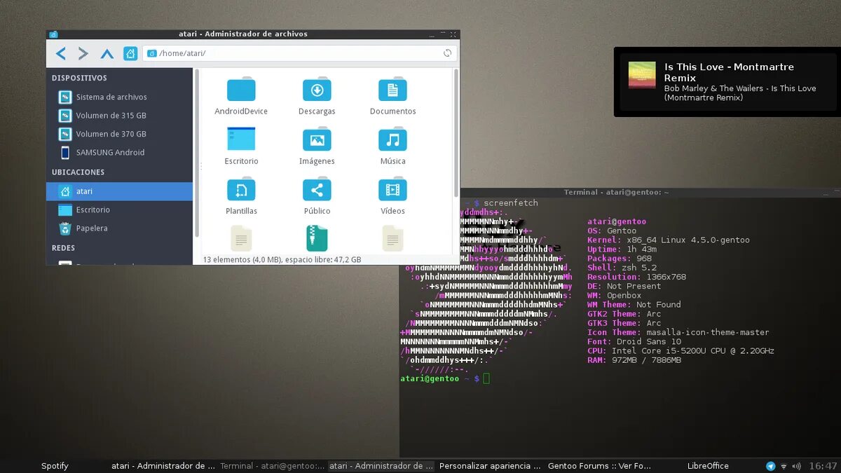Go up to the parent folder

click(x=107, y=53)
